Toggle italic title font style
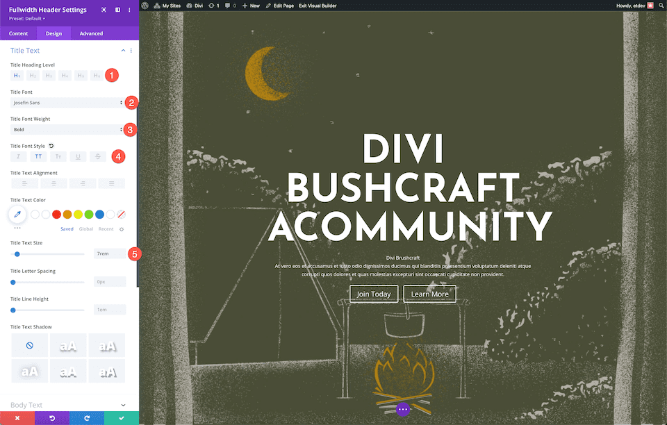This screenshot has width=667, height=425. pyautogui.click(x=18, y=157)
